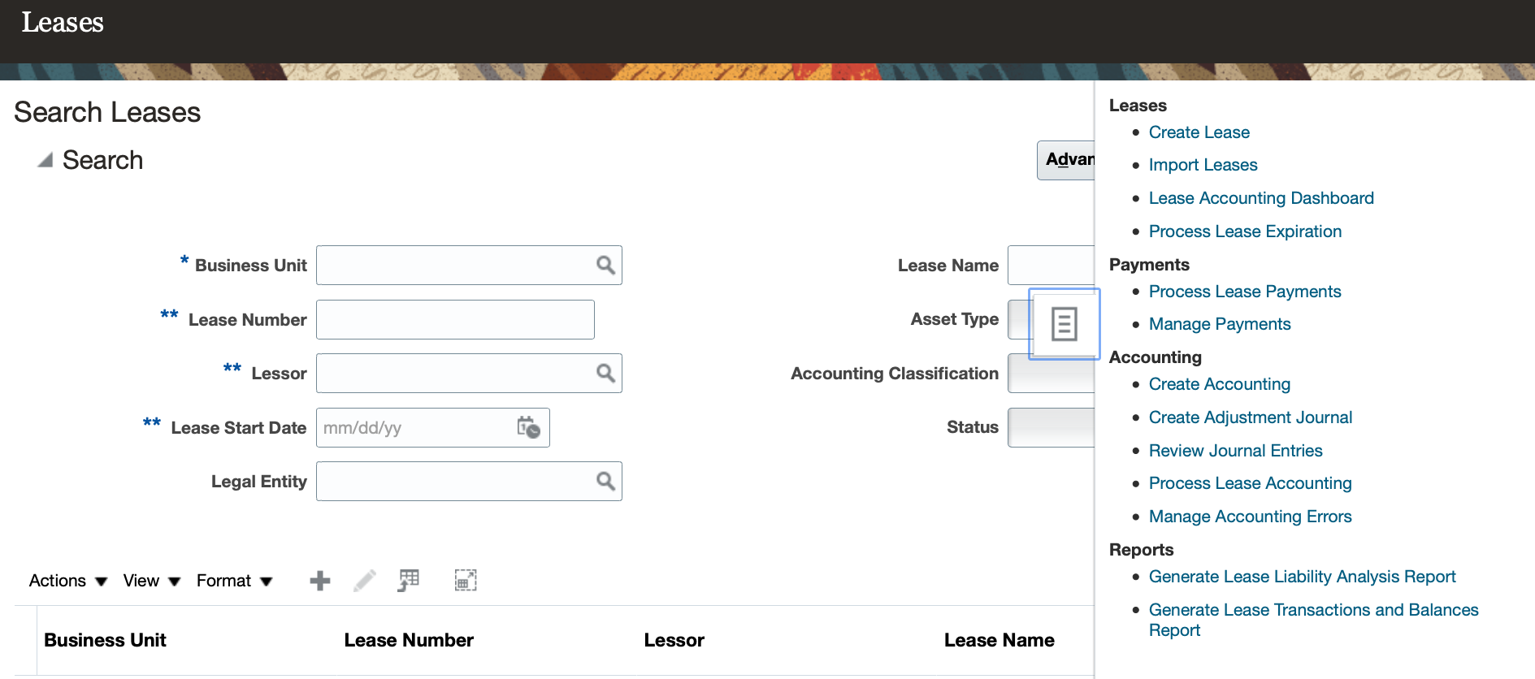
Task: Open the Create Lease link
Action: (1199, 132)
